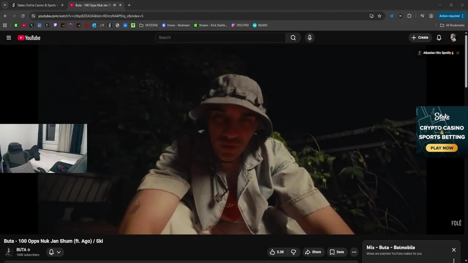Screen dimensions: 468x263
Task: Navigate back in browser
Action: click(5, 16)
